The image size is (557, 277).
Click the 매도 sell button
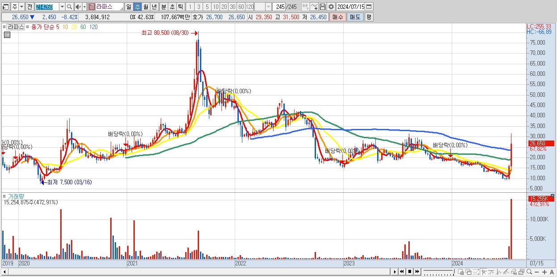(355, 17)
